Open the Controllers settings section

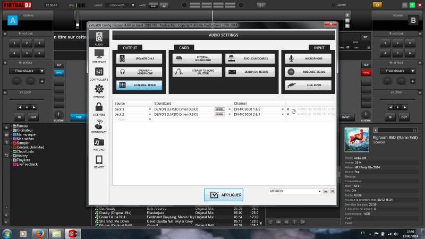[98, 73]
